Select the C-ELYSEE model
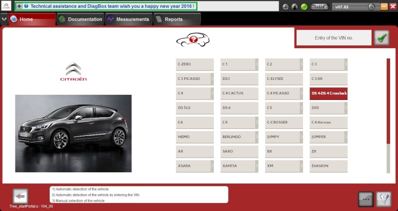This screenshot has width=398, height=211. (x=284, y=79)
